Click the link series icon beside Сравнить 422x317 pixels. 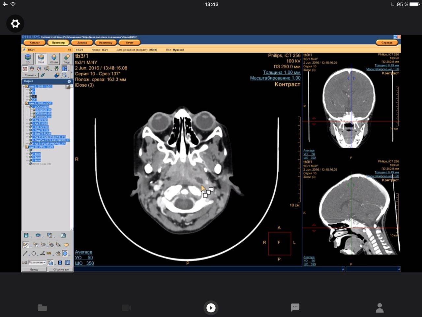(43, 75)
